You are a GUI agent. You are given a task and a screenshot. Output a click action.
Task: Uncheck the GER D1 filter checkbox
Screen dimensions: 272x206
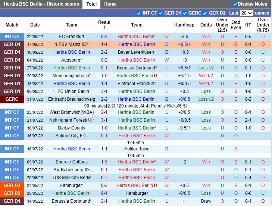click(x=161, y=13)
